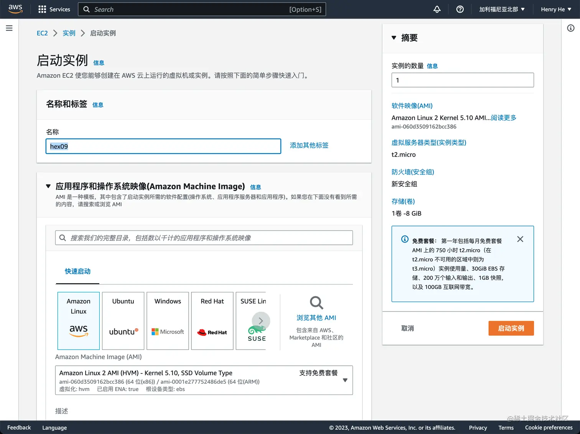
Task: Open 存储(卷) summary link
Action: pos(403,201)
